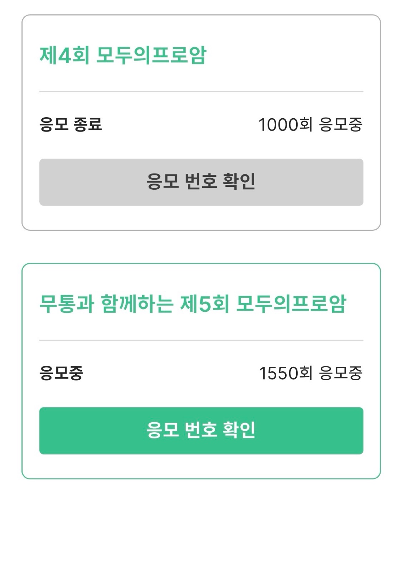The width and height of the screenshot is (400, 578).
Task: Tap the word 무통과 in the second title
Action: click(x=67, y=304)
